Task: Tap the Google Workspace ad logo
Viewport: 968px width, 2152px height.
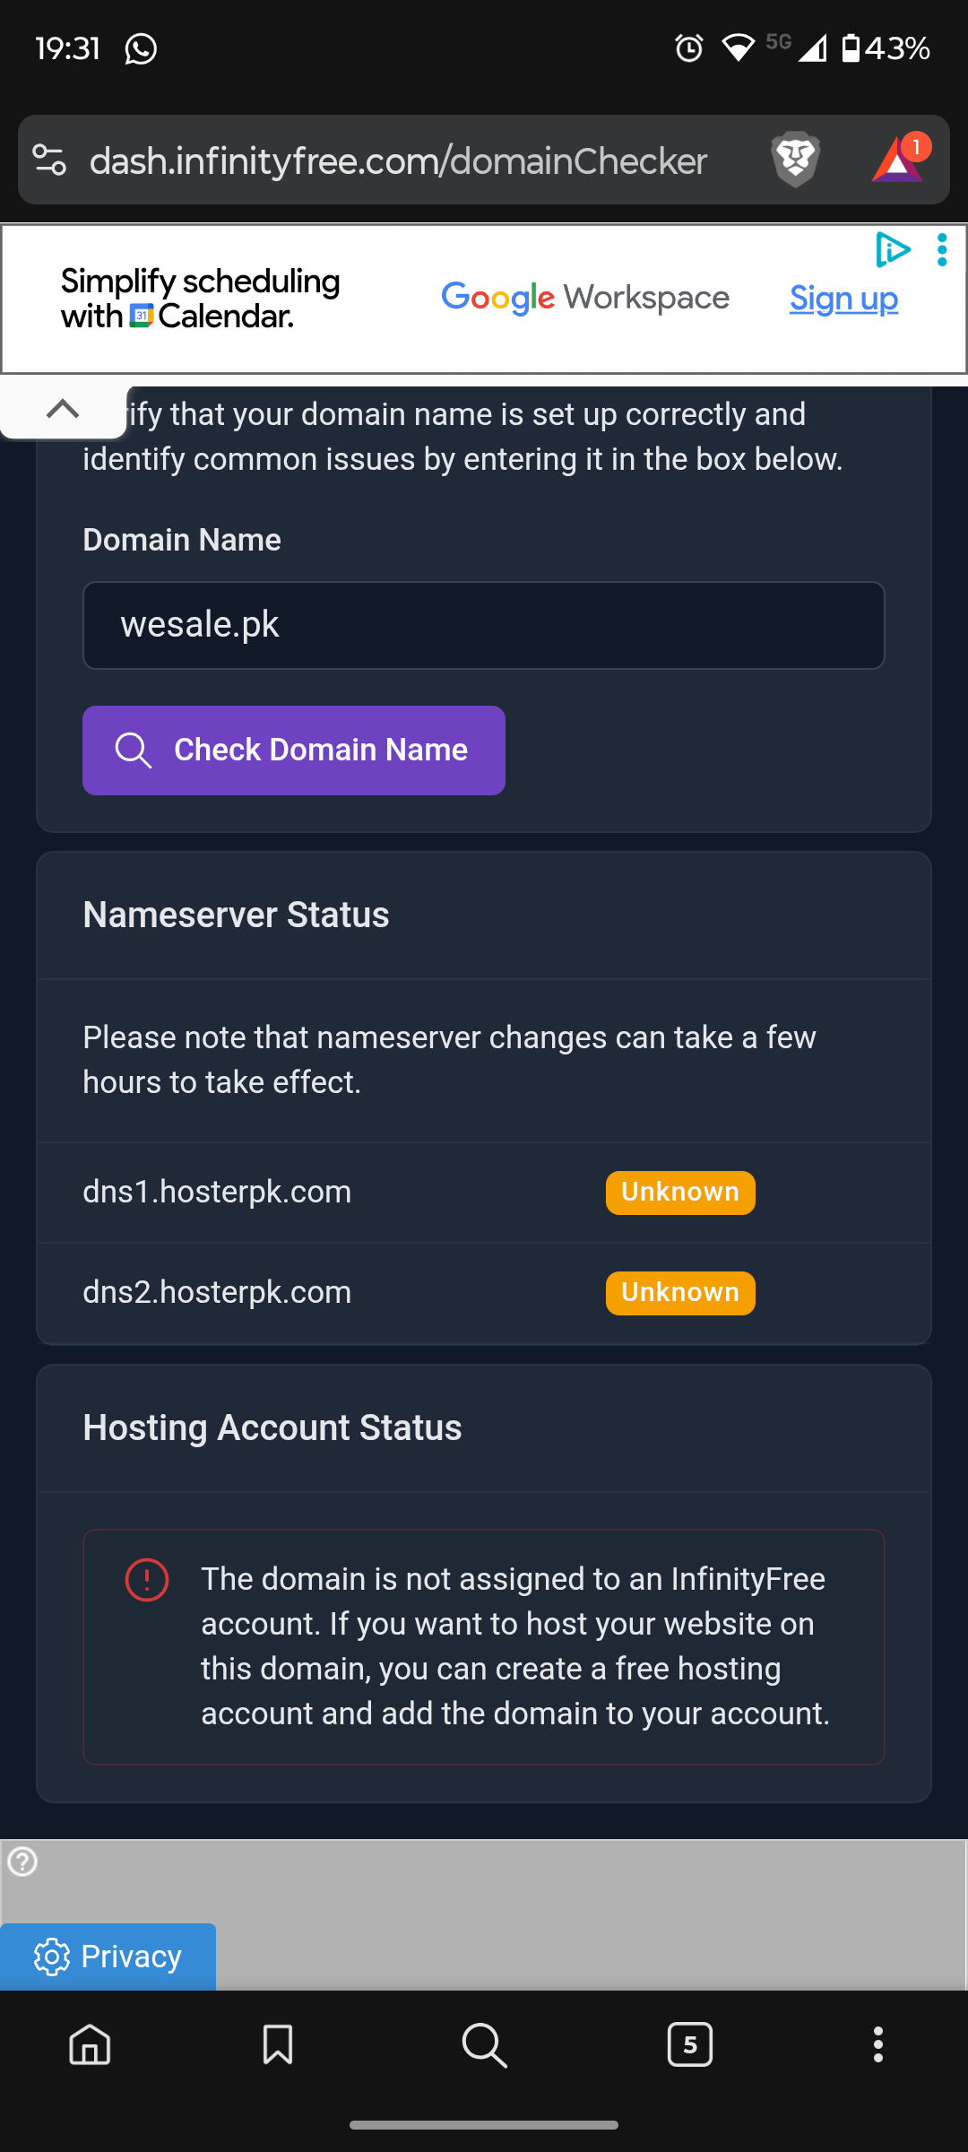Action: (x=585, y=299)
